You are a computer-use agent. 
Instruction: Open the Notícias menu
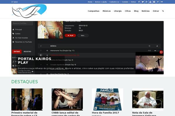(146, 11)
